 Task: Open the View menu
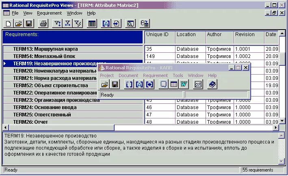[x=28, y=13]
